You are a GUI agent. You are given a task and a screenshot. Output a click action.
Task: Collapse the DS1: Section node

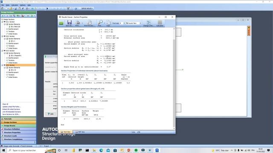coord(2,22)
